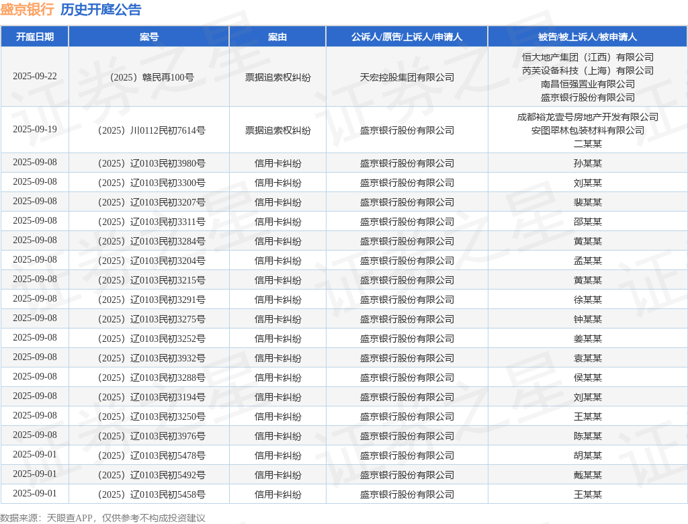Click 票据追索权纠纷 in the 赣民再100号 row
The height and width of the screenshot is (524, 688).
click(x=277, y=77)
